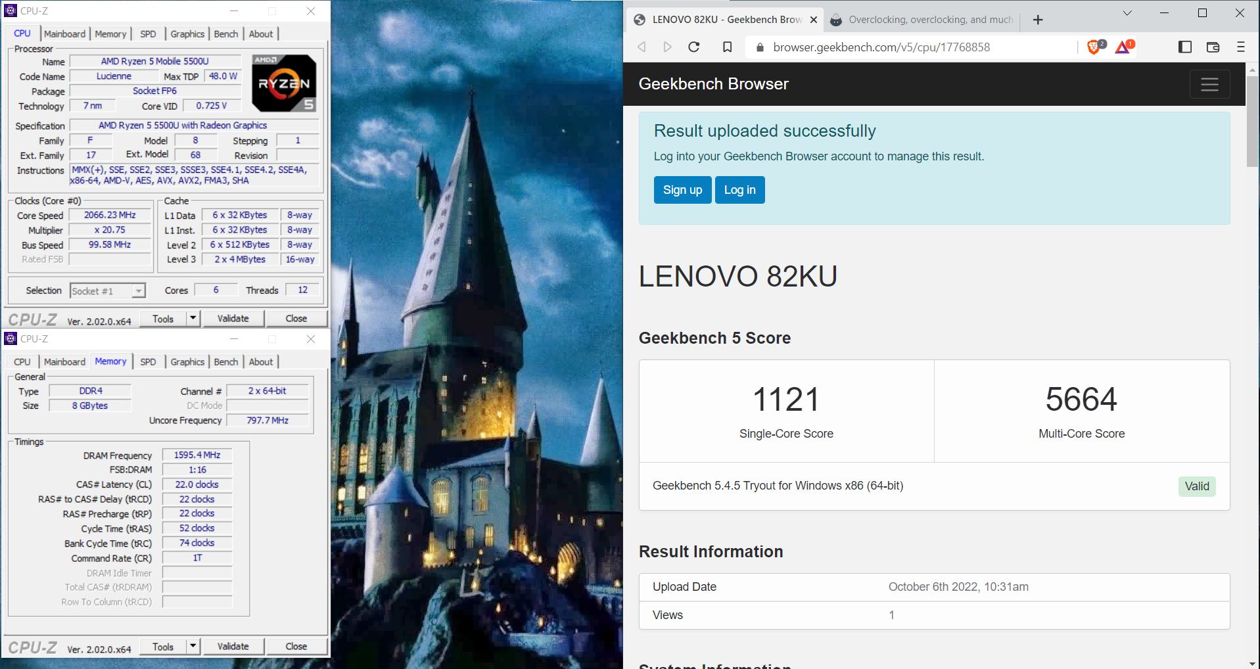The image size is (1260, 669).
Task: Click Validate in bottom CPU-Z window
Action: (x=233, y=647)
